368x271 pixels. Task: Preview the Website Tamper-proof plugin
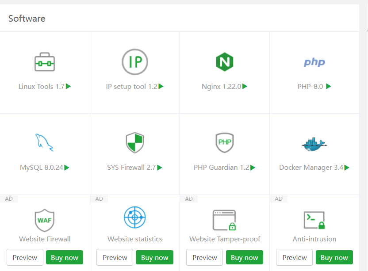point(205,257)
